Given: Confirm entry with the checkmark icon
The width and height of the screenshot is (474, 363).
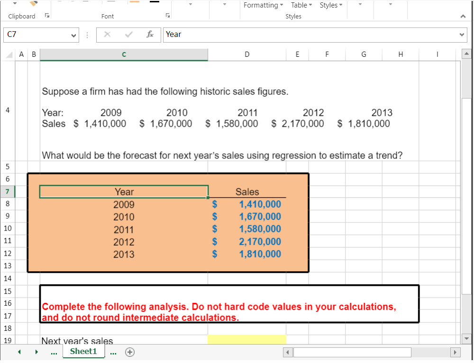Looking at the screenshot, I should (128, 35).
